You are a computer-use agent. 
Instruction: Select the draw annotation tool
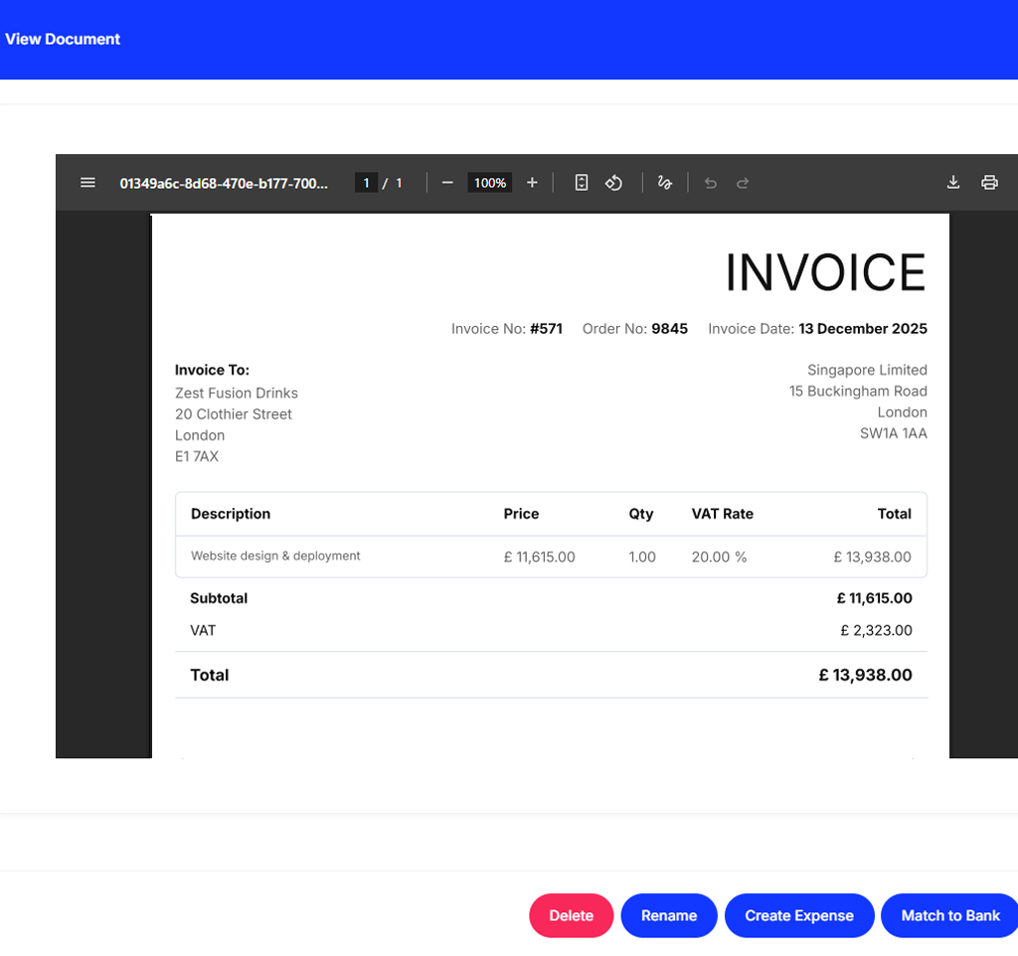664,183
